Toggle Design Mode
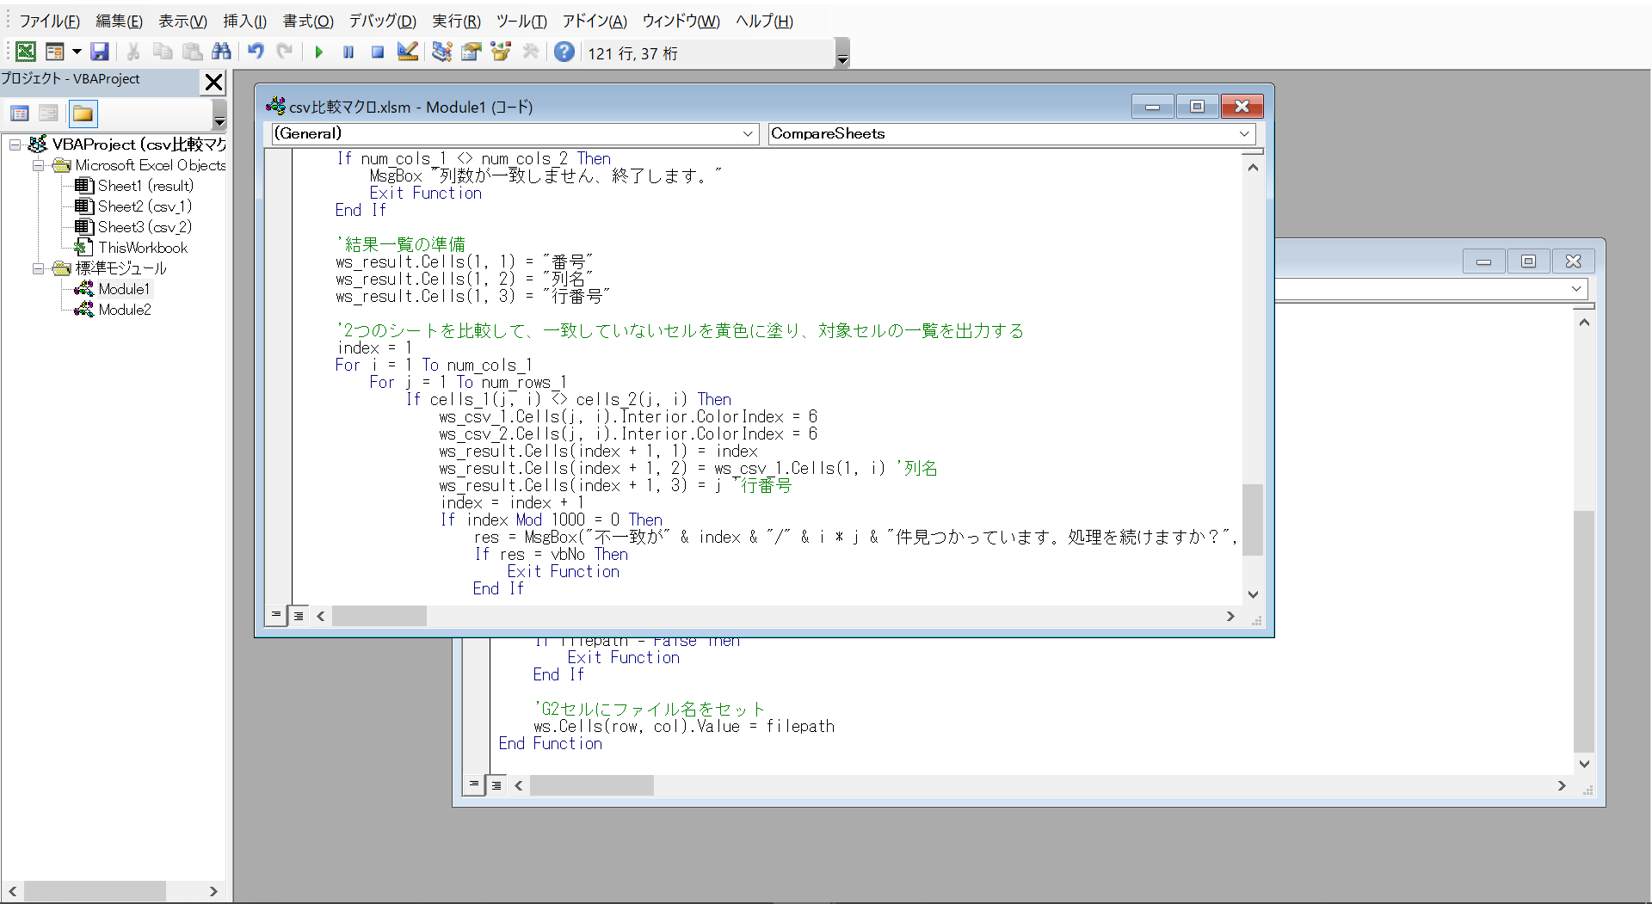1652x904 pixels. [x=407, y=52]
